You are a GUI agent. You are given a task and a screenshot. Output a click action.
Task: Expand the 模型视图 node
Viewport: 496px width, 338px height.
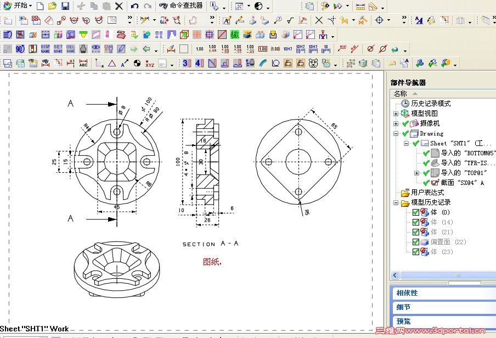[x=396, y=114]
